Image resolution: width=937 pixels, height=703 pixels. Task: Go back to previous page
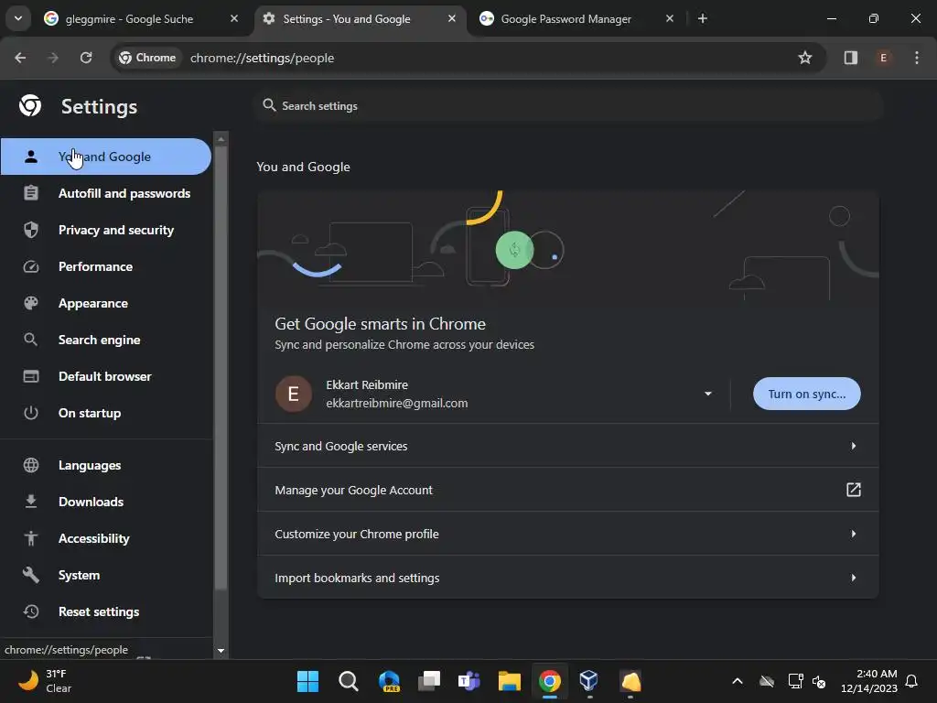[x=20, y=58]
